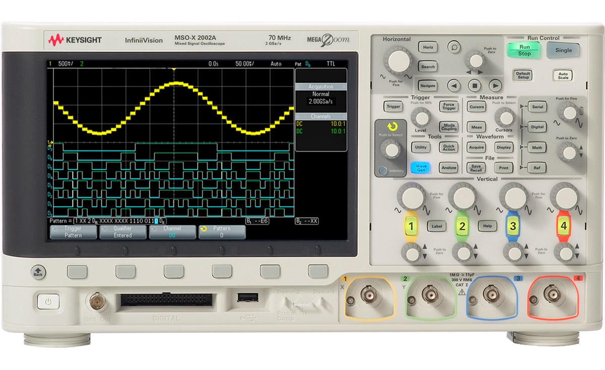Hit the Quick Action key
This screenshot has width=605, height=370.
click(448, 147)
